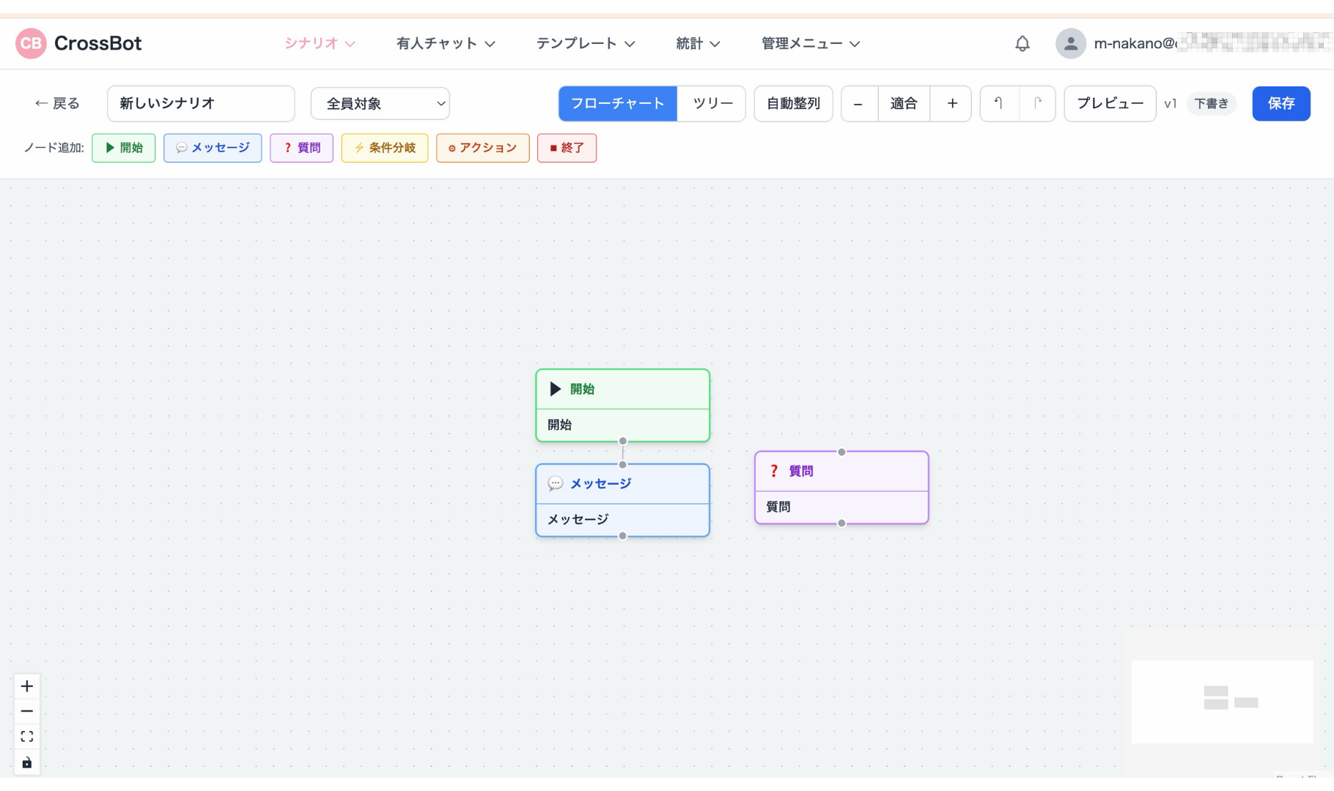Image resolution: width=1334 pixels, height=791 pixels.
Task: Click the minimap in the corner
Action: click(x=1222, y=701)
